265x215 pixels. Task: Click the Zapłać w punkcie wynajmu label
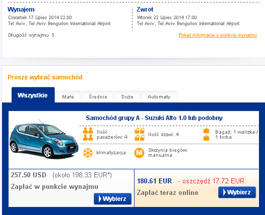(x=54, y=187)
